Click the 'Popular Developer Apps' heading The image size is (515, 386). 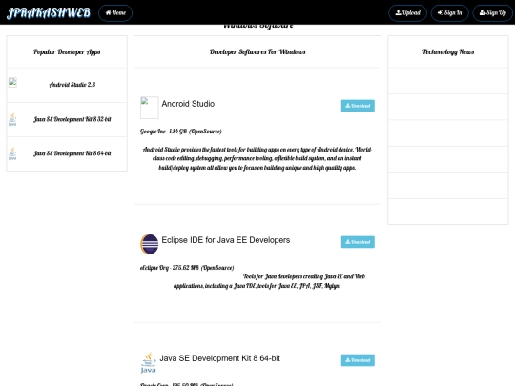(67, 51)
